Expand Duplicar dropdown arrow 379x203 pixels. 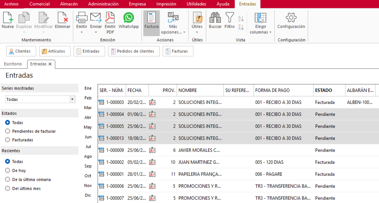tap(24, 32)
